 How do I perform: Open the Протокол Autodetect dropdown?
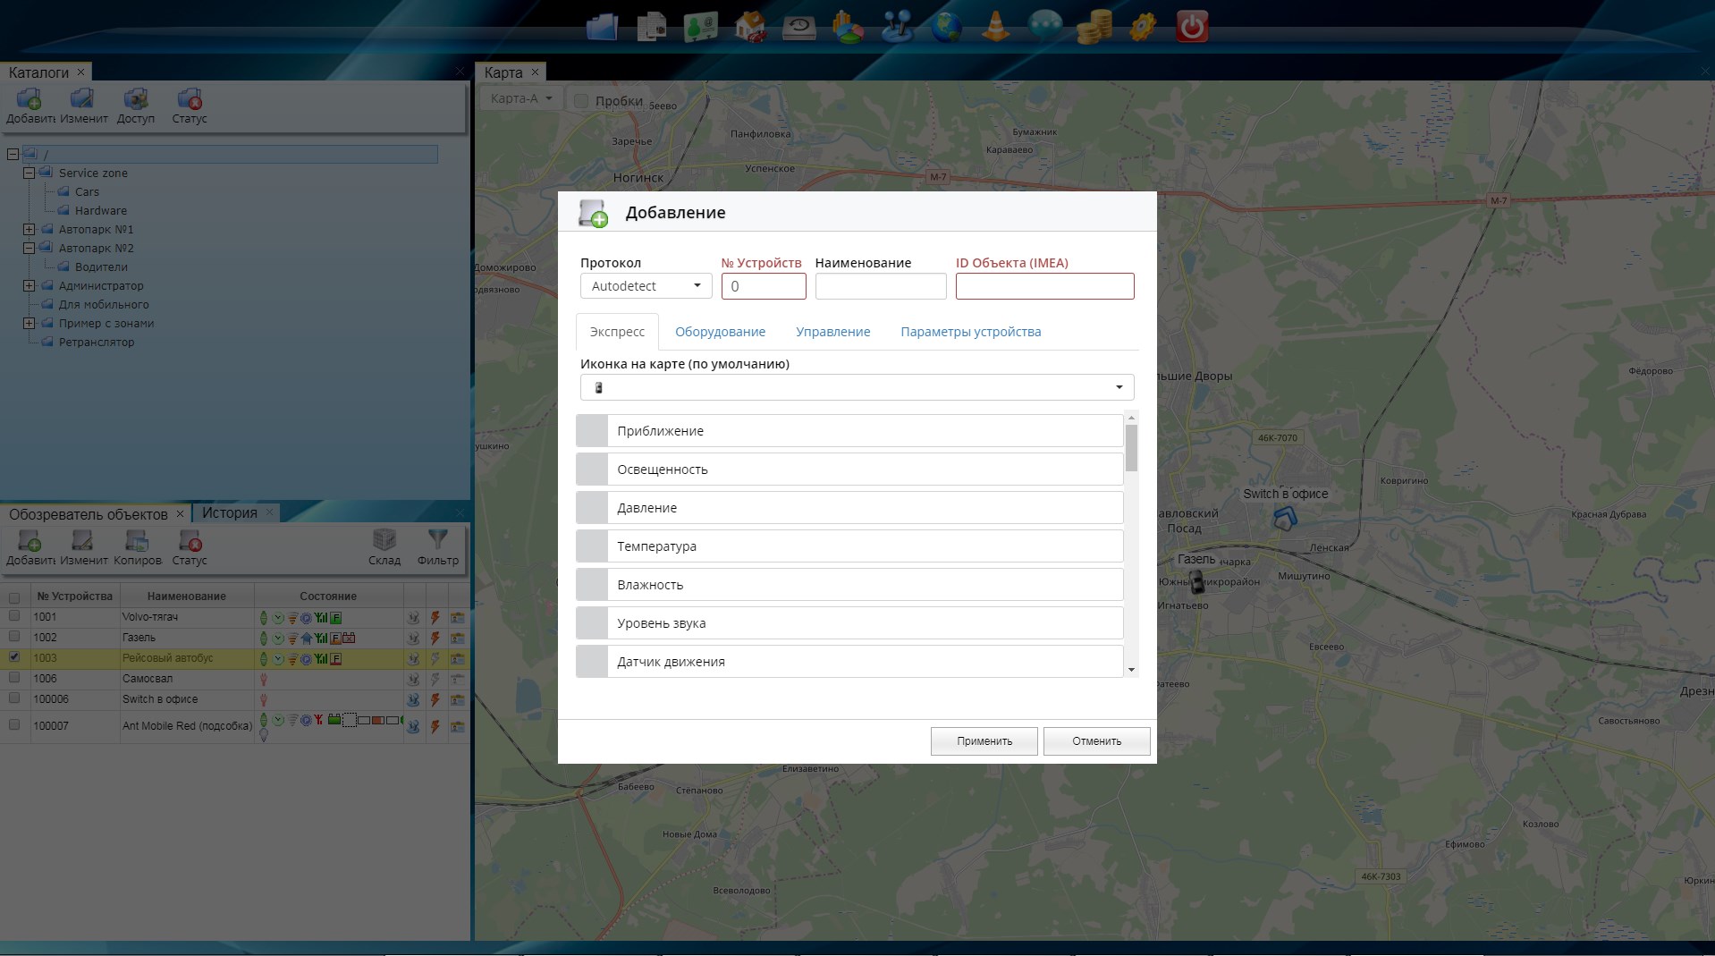(x=646, y=286)
